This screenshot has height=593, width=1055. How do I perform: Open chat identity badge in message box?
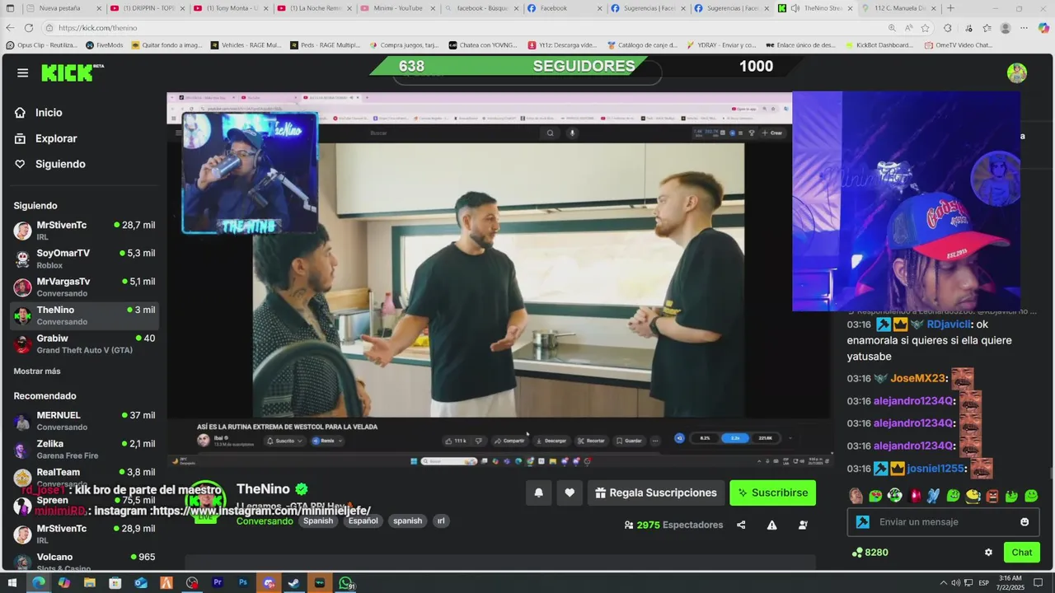pyautogui.click(x=862, y=521)
